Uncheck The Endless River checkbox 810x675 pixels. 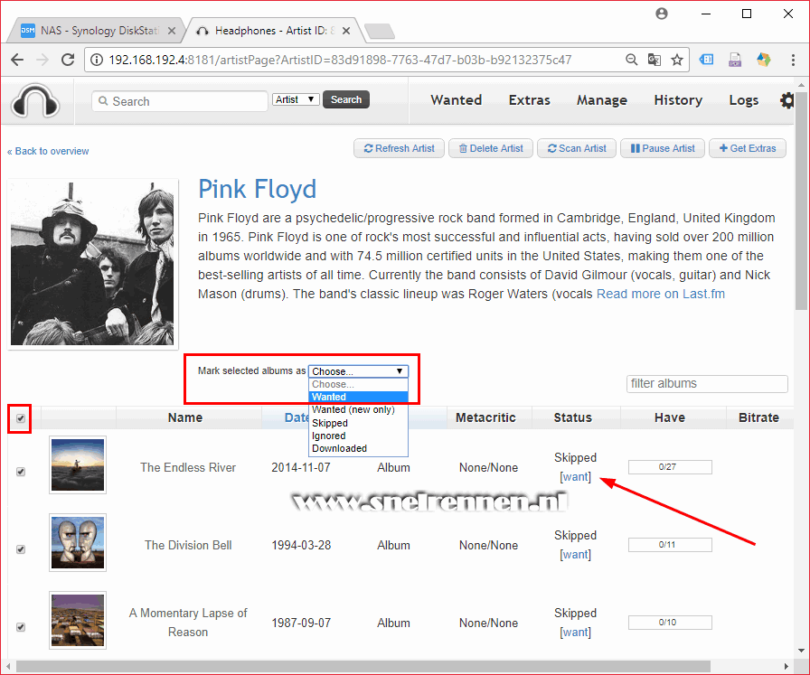(x=21, y=472)
